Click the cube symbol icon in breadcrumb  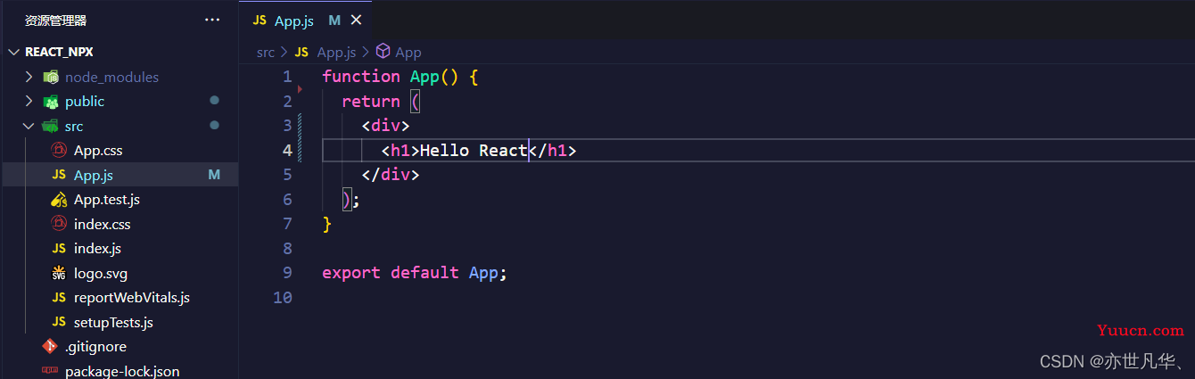(x=383, y=52)
